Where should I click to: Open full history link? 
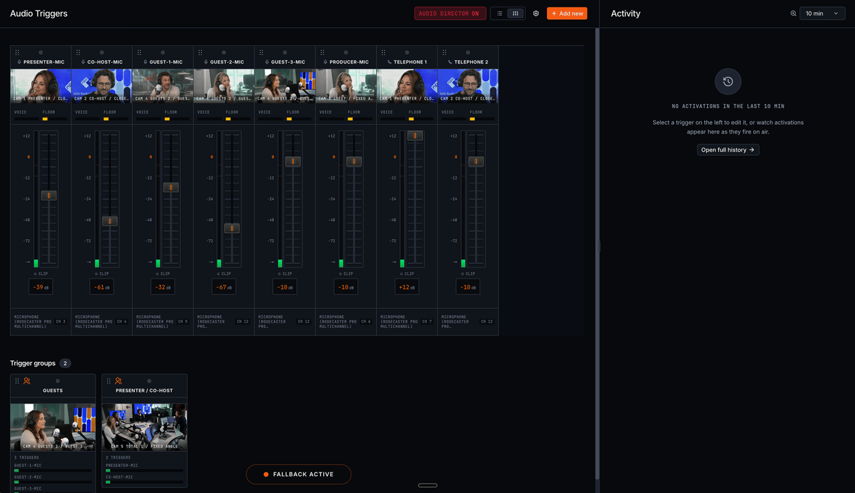[727, 150]
